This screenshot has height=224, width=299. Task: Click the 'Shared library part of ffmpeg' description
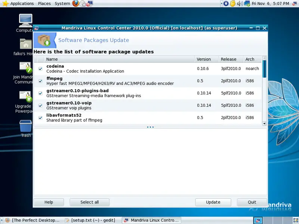click(x=74, y=120)
